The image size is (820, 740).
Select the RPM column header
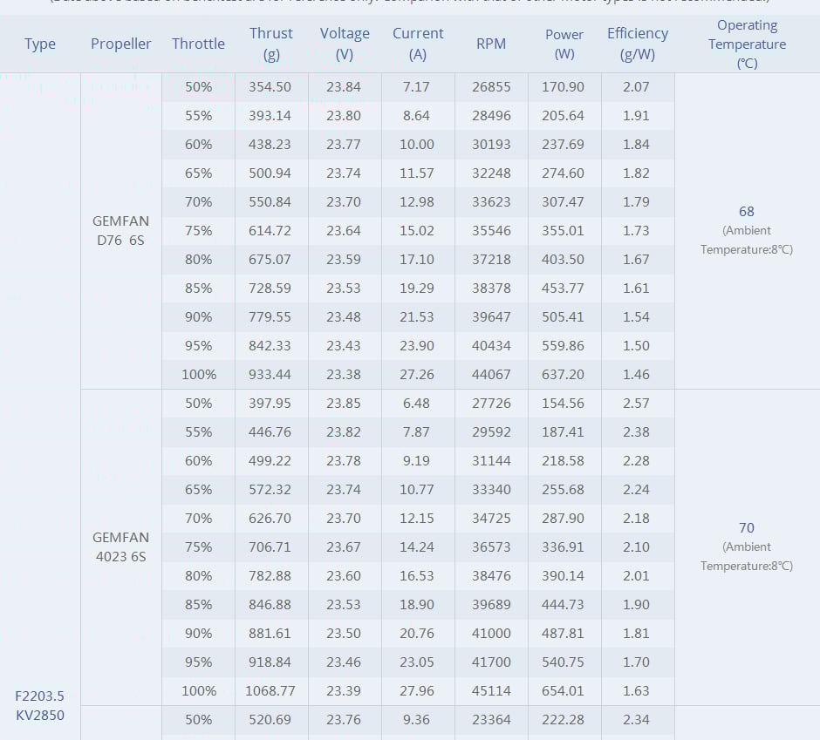click(491, 44)
